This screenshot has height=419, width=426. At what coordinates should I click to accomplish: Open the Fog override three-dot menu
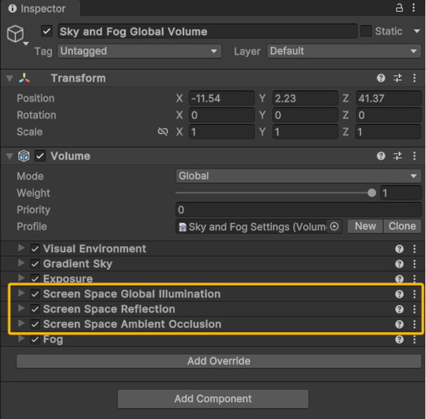(x=414, y=339)
